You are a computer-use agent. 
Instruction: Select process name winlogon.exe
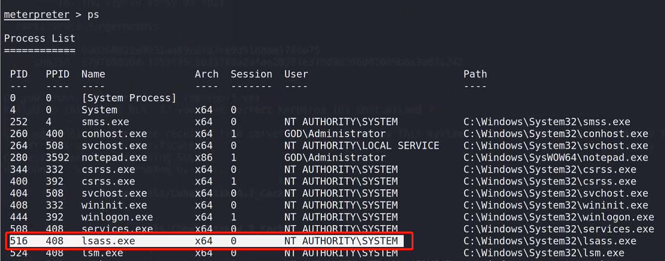(x=117, y=217)
